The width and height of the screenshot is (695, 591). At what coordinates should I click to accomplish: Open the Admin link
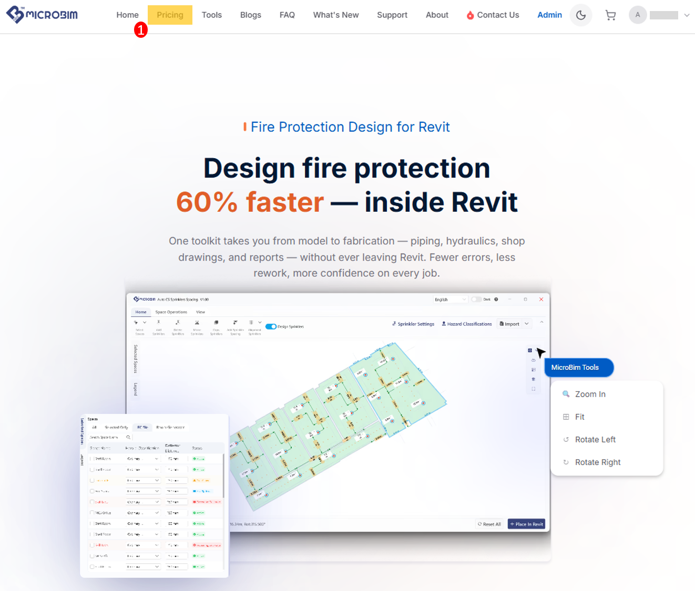tap(549, 15)
